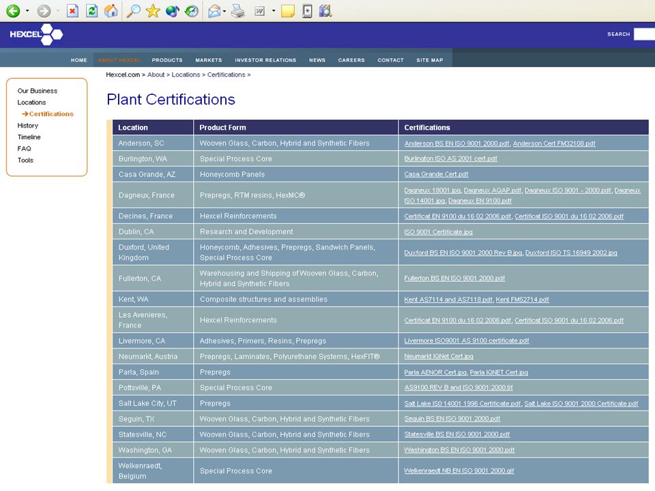Image resolution: width=655 pixels, height=491 pixels.
Task: Open CONTACT navigation item
Action: [x=390, y=60]
